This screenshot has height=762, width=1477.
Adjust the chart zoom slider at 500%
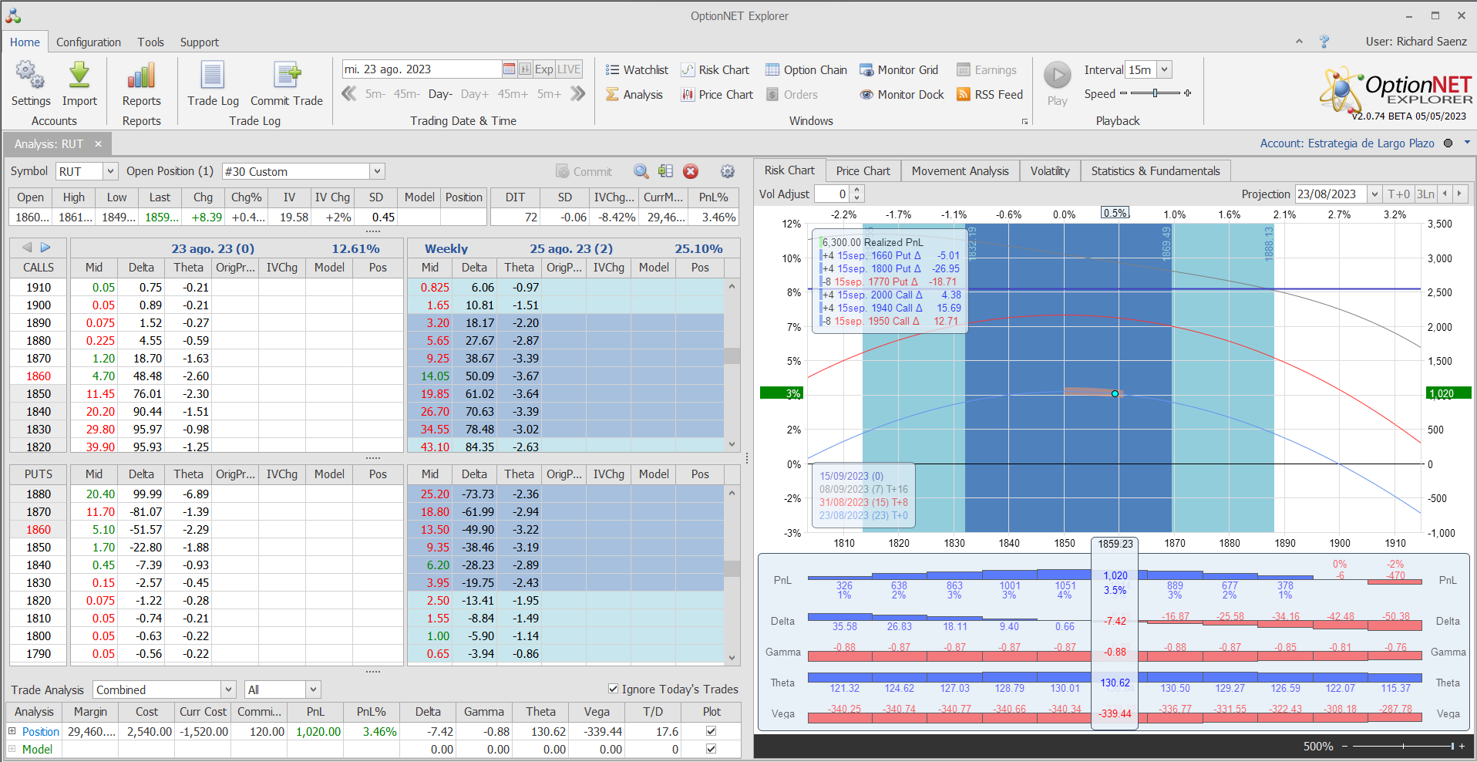1403,746
